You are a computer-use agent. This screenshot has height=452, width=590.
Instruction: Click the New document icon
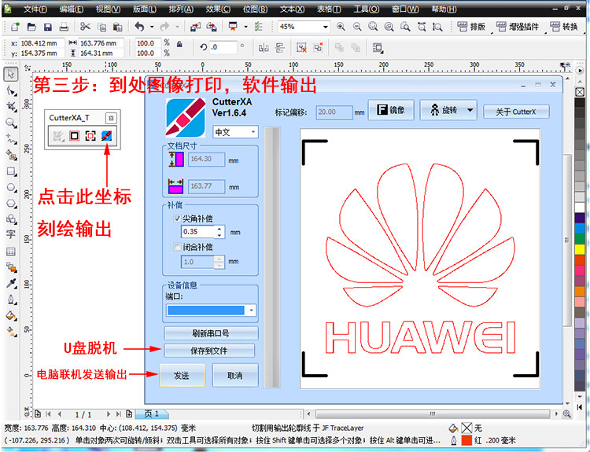[x=15, y=27]
